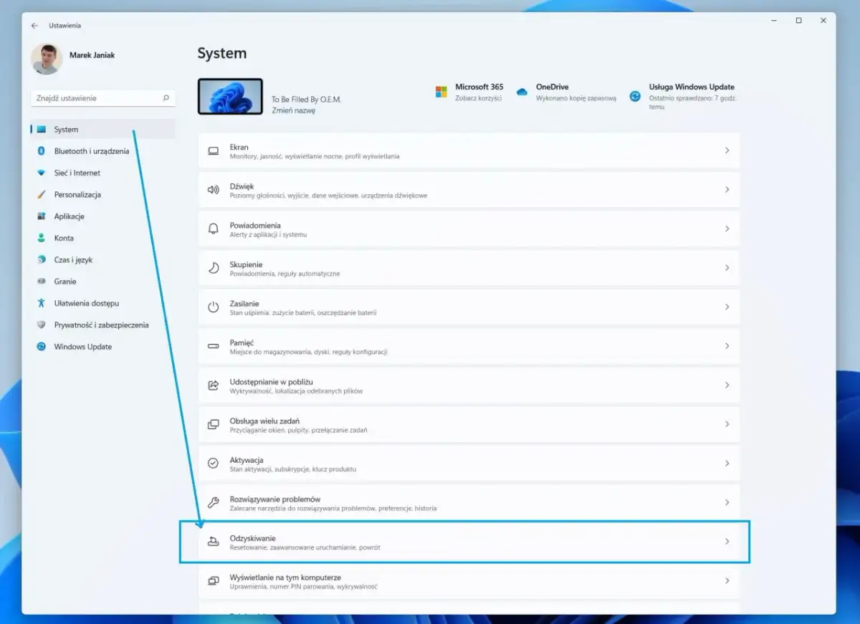Open Granie settings
The image size is (860, 624).
point(64,281)
